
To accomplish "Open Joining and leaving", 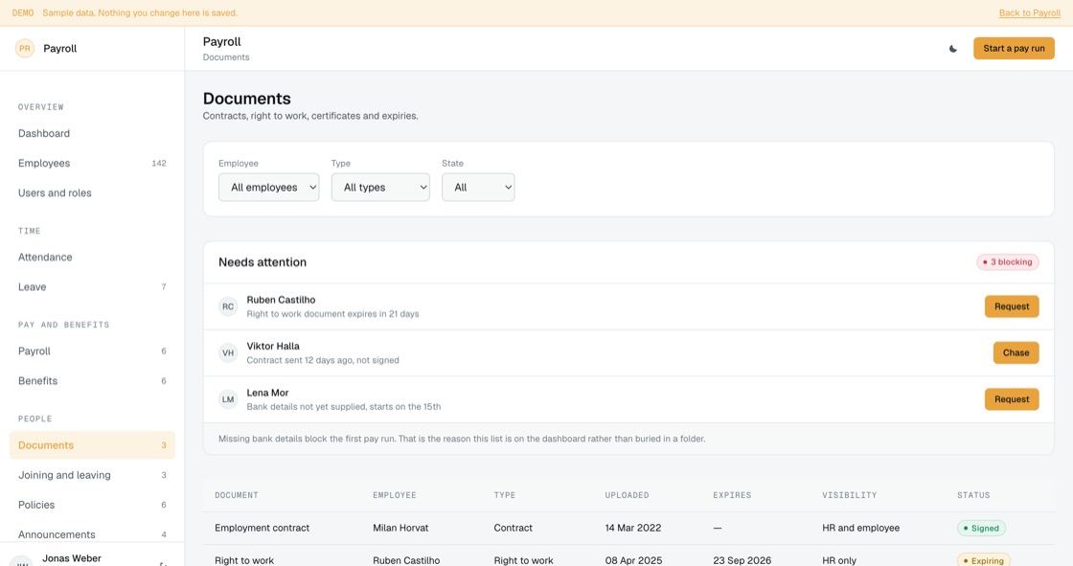I will pyautogui.click(x=92, y=475).
